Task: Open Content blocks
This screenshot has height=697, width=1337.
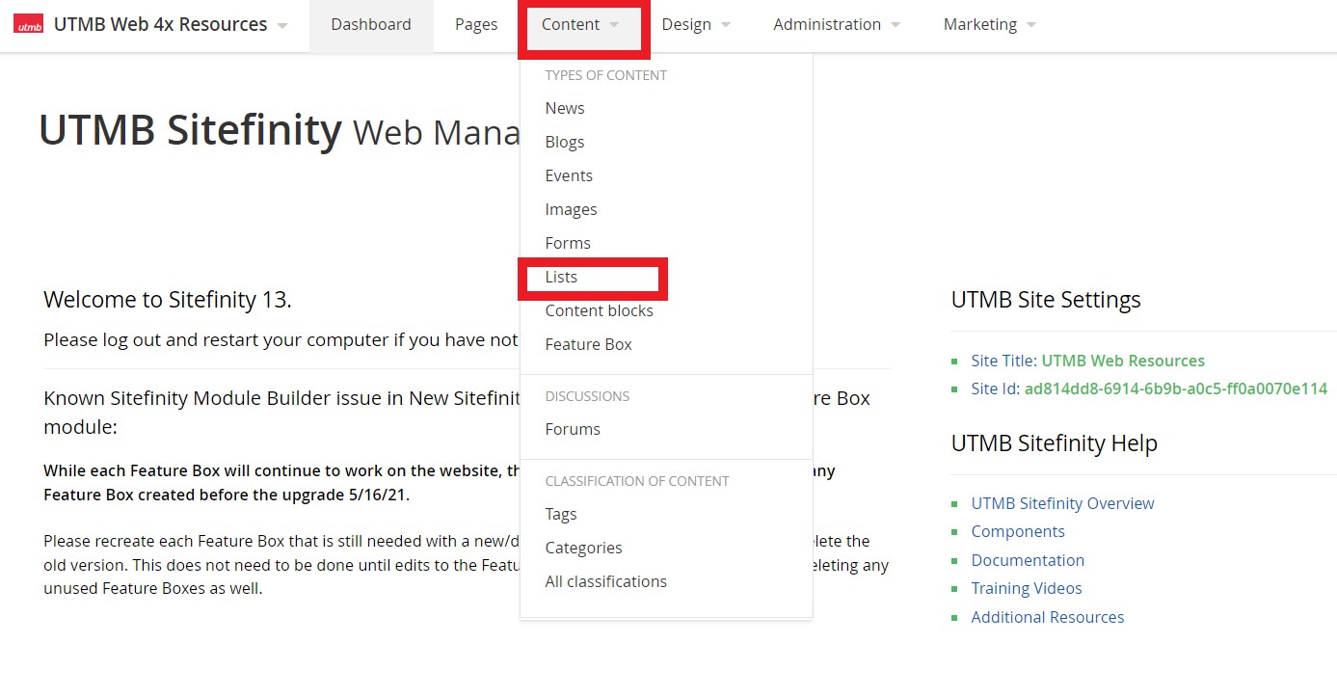Action: pyautogui.click(x=599, y=310)
